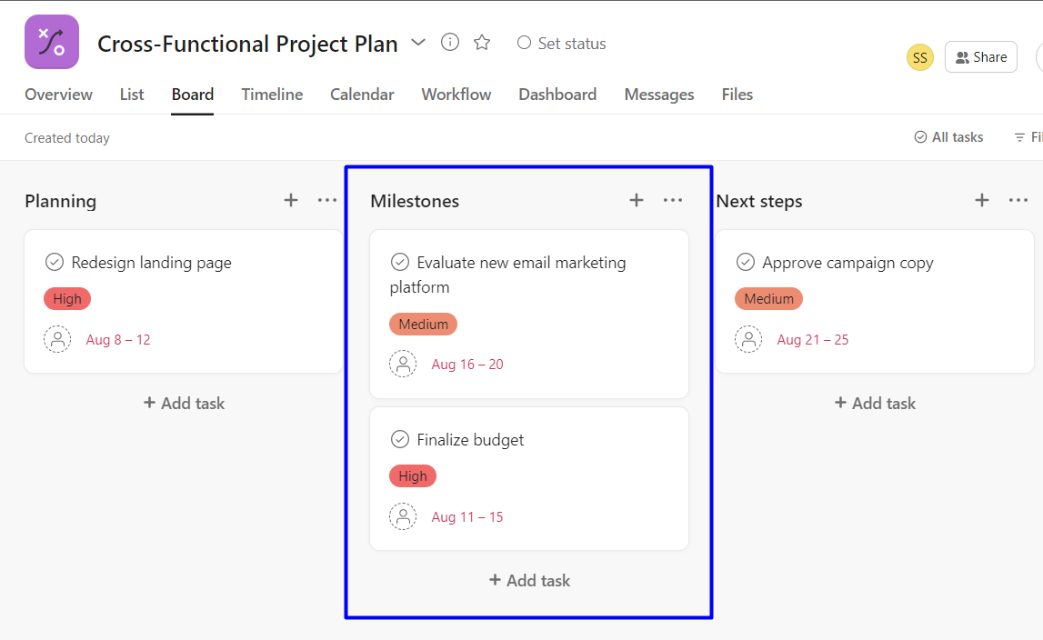Image resolution: width=1043 pixels, height=640 pixels.
Task: Mark Redesign landing page complete
Action: pyautogui.click(x=55, y=263)
